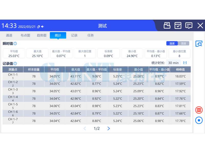Open the 趋势图 tab
The width and height of the screenshot is (205, 153).
click(42, 35)
